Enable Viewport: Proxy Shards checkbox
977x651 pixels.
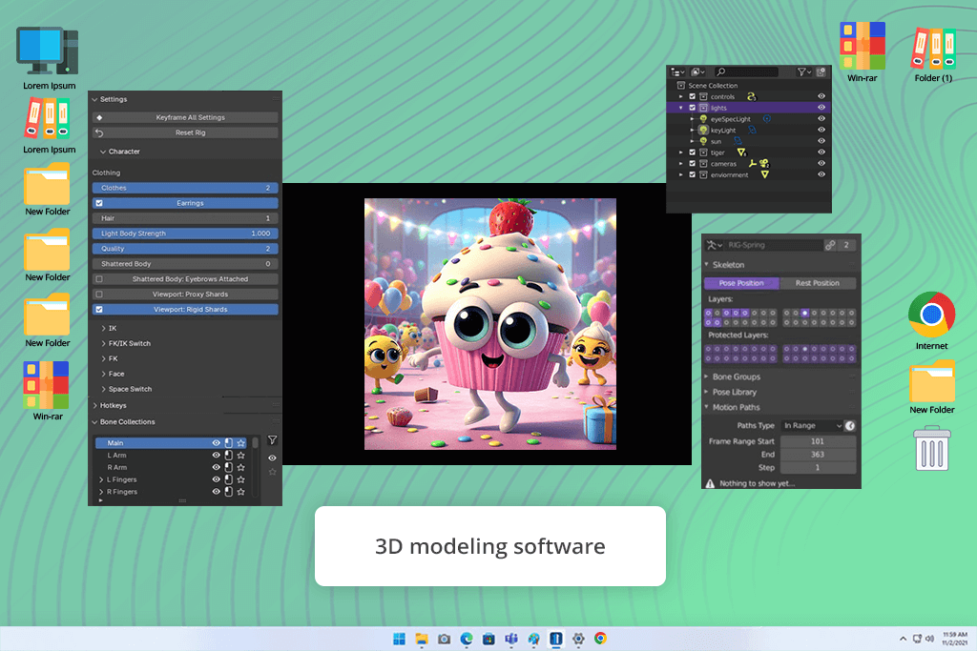point(99,295)
